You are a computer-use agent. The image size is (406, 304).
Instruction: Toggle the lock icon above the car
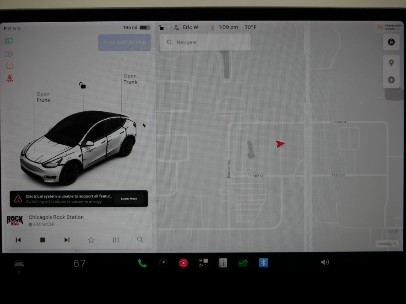[82, 85]
